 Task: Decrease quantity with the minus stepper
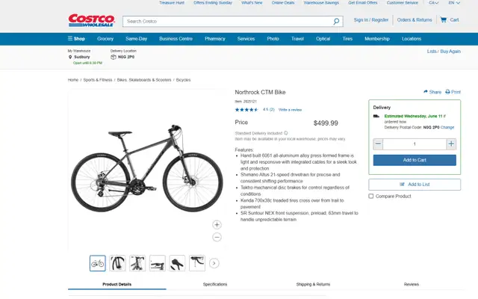pyautogui.click(x=378, y=144)
